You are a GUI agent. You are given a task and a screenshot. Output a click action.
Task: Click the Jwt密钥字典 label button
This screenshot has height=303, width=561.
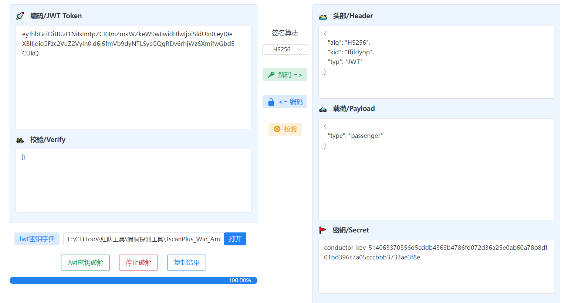(37, 239)
